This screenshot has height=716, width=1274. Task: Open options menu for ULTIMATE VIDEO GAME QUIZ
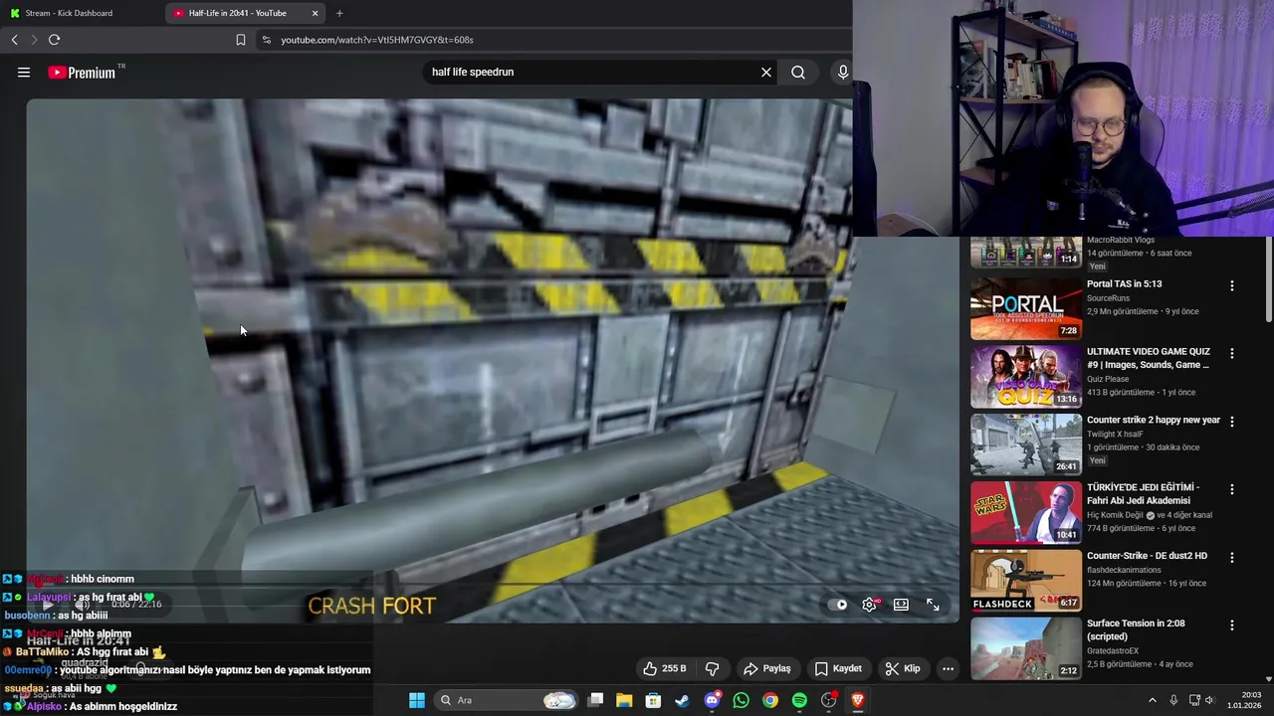(x=1231, y=353)
